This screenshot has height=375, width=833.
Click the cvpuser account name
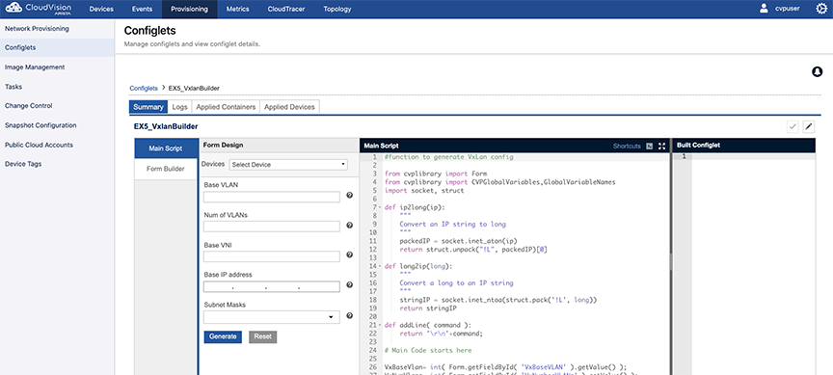(x=788, y=9)
